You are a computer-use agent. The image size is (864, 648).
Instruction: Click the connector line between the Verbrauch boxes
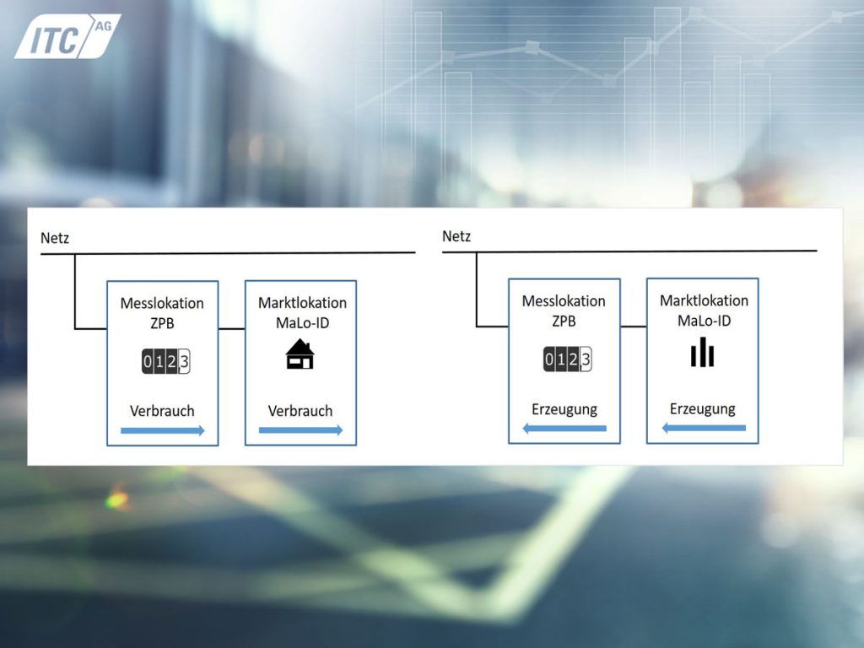click(232, 327)
